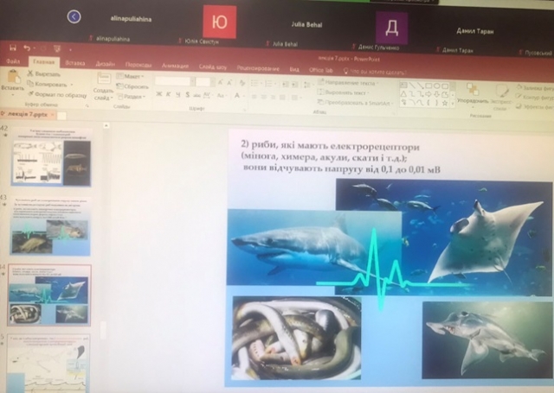
Task: Select the star shape in shapes gallery
Action: pos(445,104)
